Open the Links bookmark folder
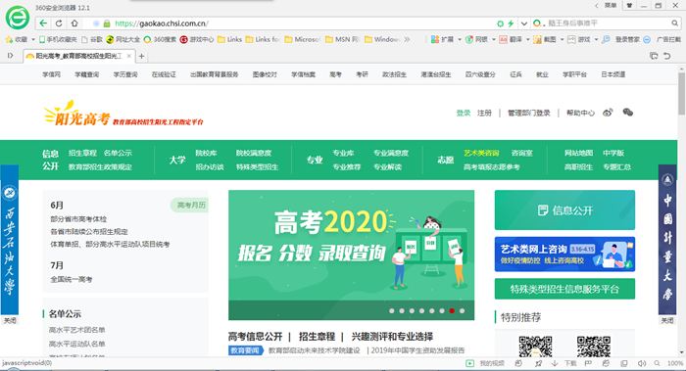This screenshot has height=371, width=686. (229, 39)
